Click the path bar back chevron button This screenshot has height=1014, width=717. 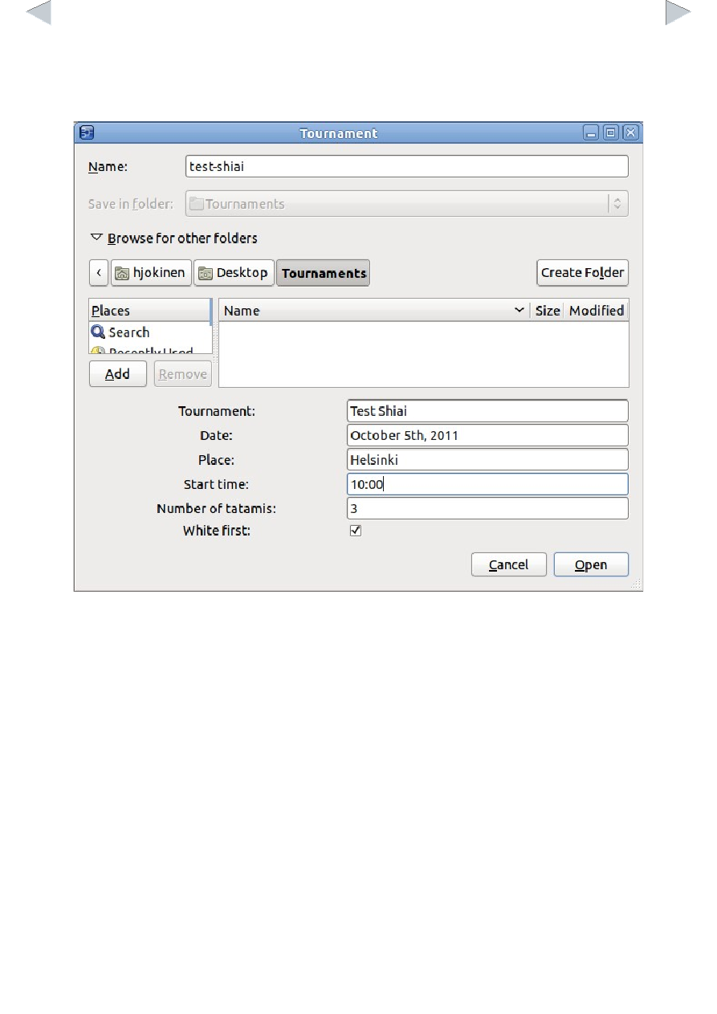pos(99,273)
